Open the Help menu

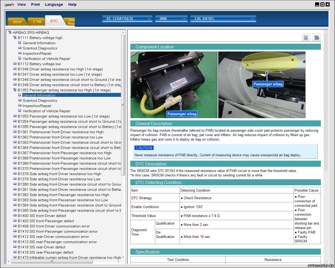(72, 4)
